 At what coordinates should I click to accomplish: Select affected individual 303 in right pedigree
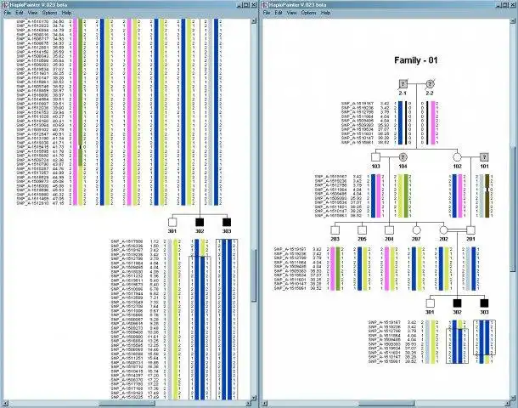484,303
